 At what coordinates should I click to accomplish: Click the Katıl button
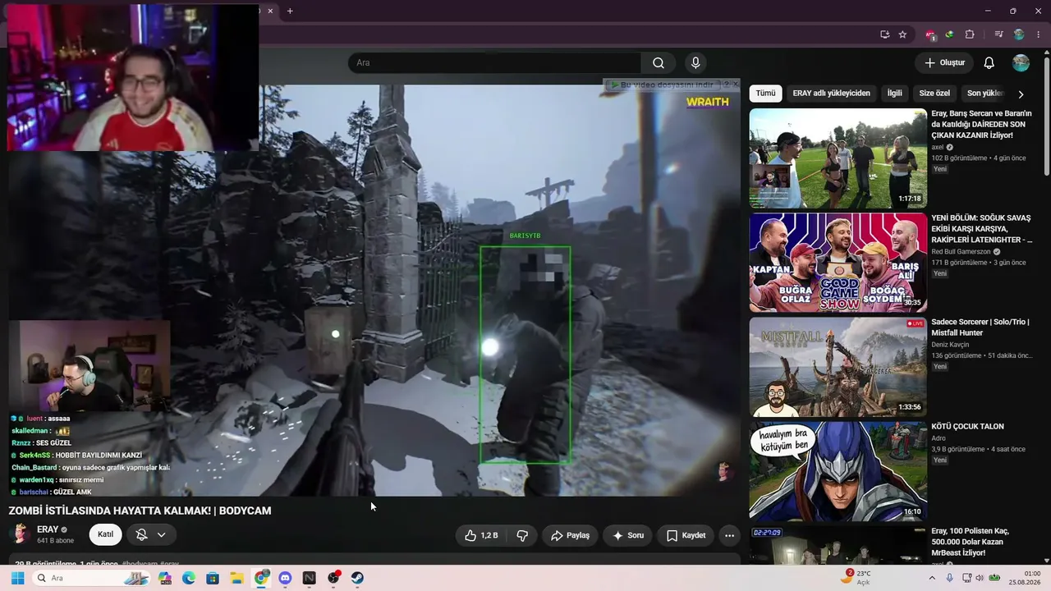click(106, 535)
